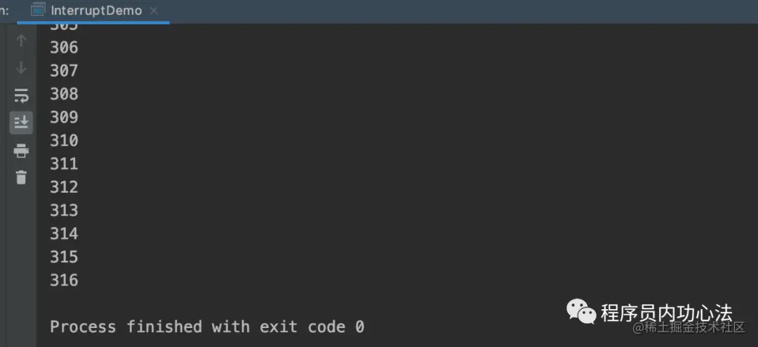Click output line 306 in console
Viewport: 758px width, 347px height.
click(x=64, y=47)
